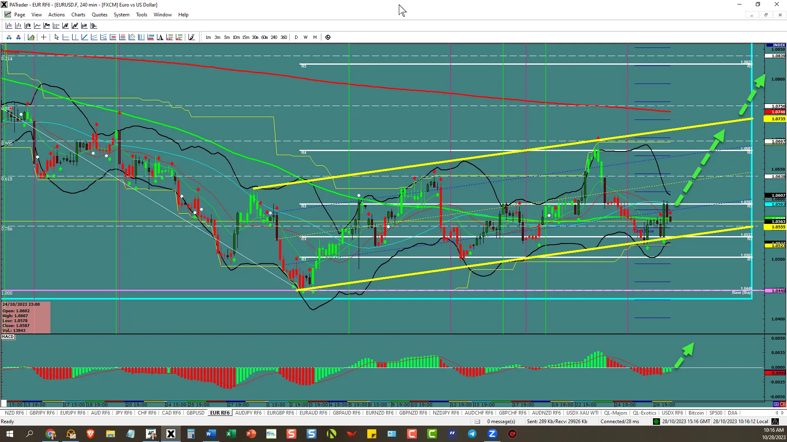Open the View menu

click(36, 15)
